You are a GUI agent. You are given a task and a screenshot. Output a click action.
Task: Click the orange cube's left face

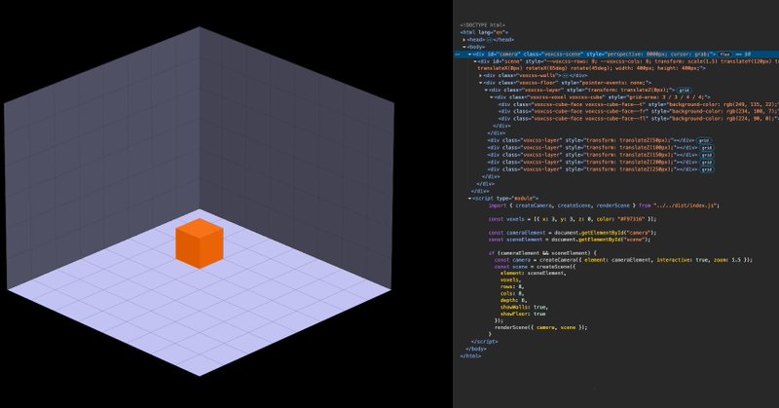coord(187,249)
